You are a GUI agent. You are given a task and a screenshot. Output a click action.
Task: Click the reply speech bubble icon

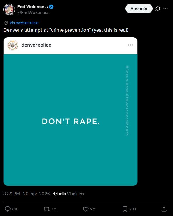[8, 209]
